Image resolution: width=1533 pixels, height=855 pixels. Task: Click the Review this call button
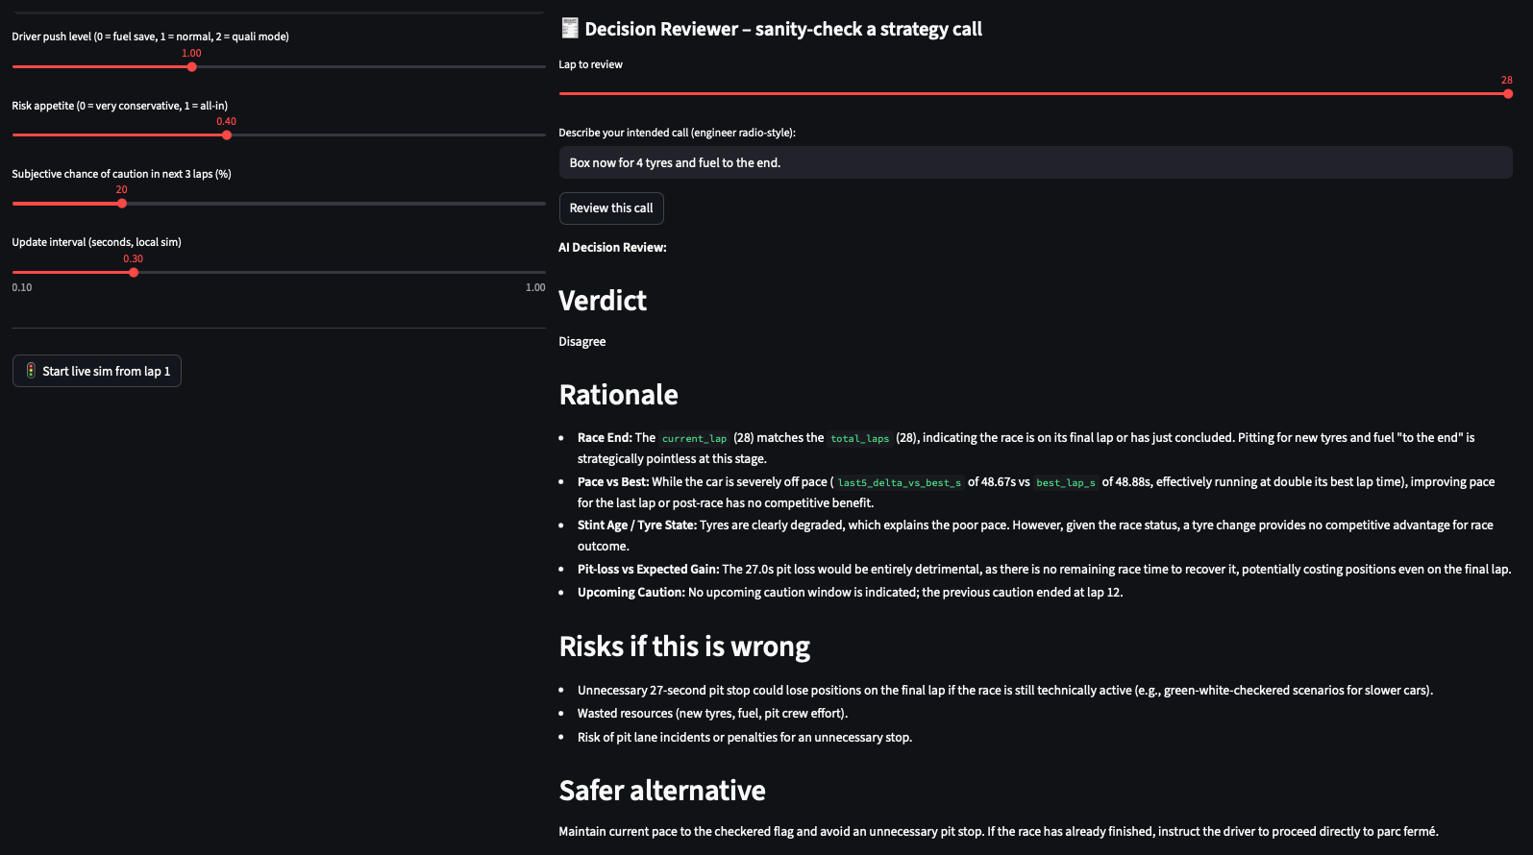coord(611,208)
